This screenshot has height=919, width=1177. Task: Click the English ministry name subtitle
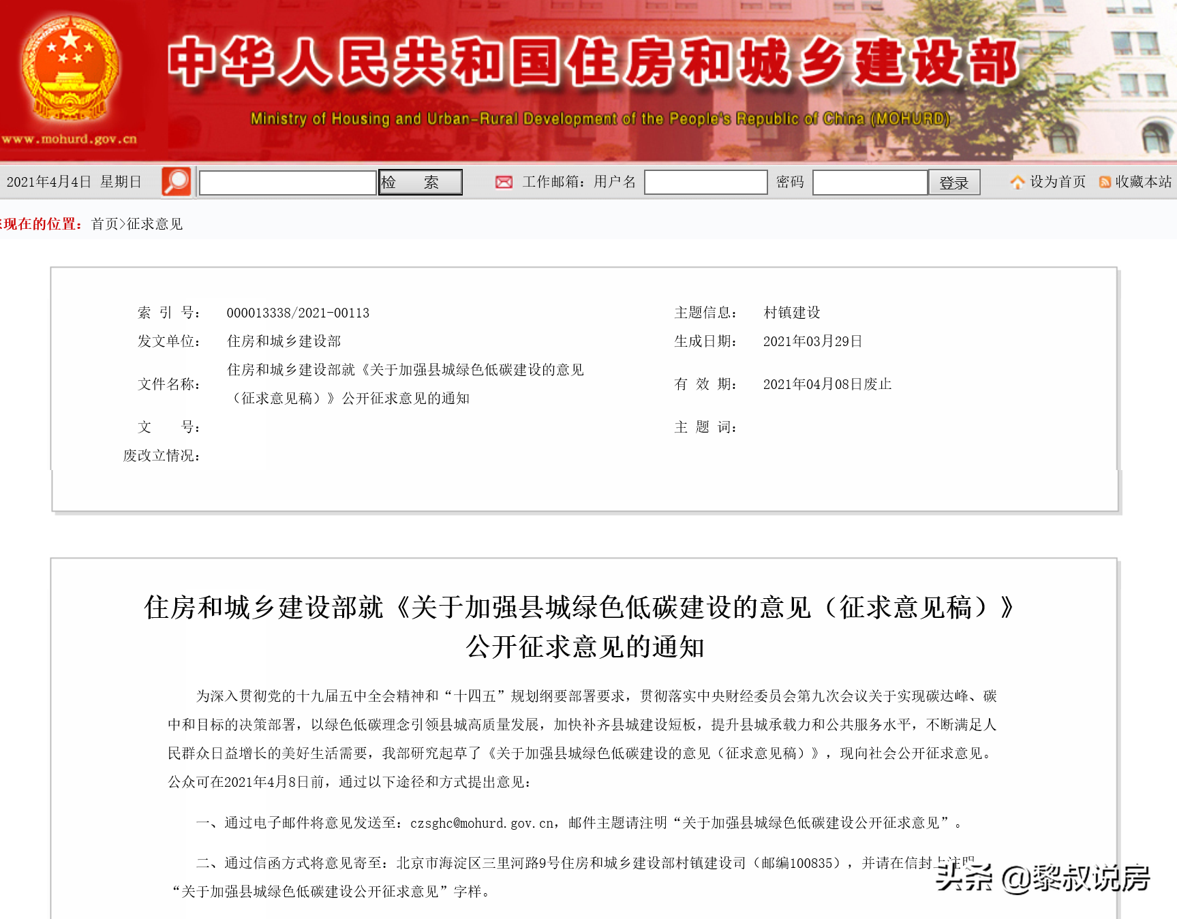pos(600,119)
